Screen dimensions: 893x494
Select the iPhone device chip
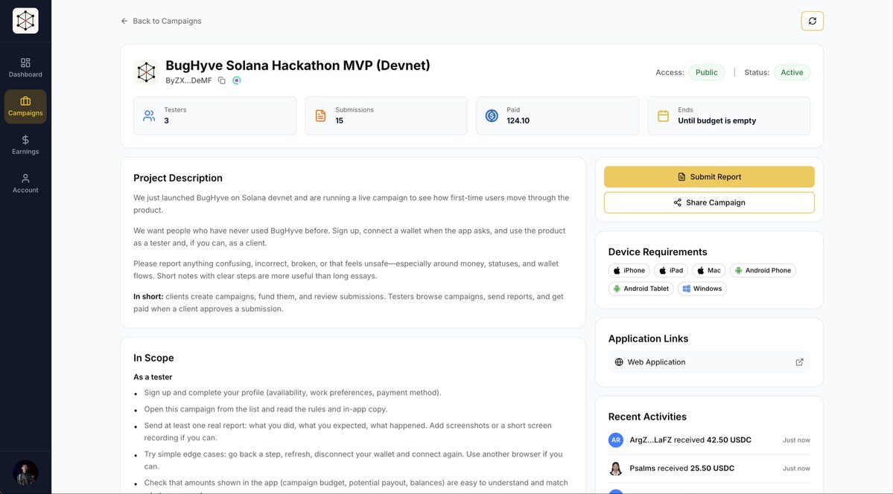click(629, 270)
